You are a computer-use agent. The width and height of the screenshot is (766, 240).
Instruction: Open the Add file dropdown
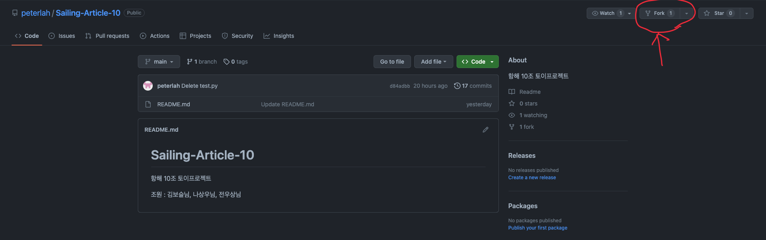[x=434, y=62]
